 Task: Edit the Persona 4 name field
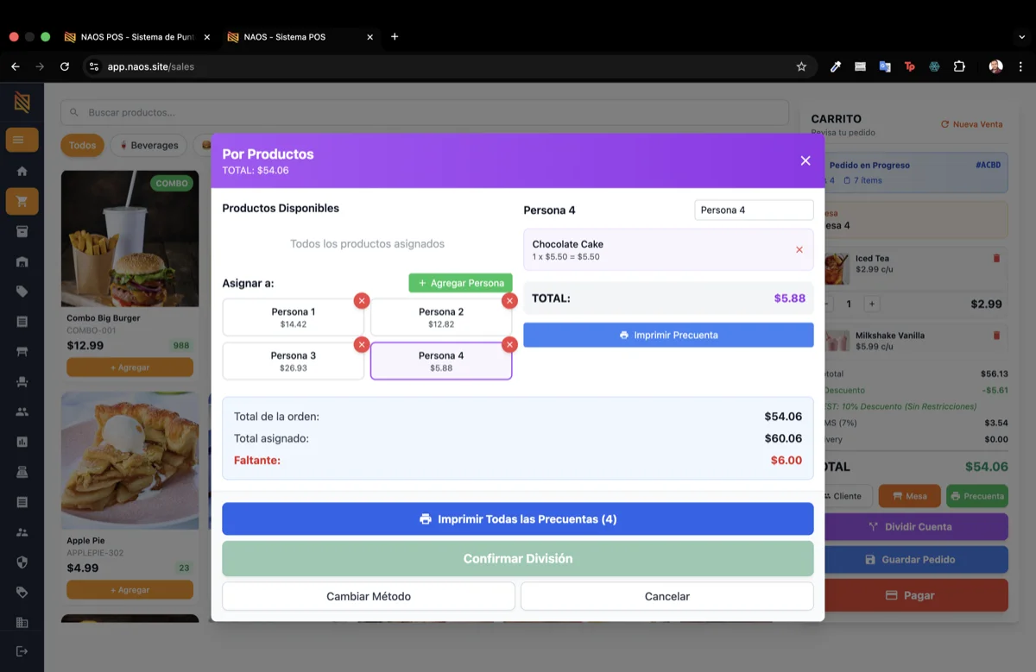click(753, 210)
